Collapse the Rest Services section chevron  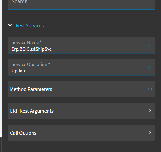pos(10,25)
